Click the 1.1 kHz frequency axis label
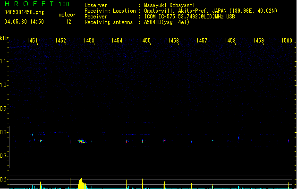This screenshot has height=189, width=297. pyautogui.click(x=4, y=61)
